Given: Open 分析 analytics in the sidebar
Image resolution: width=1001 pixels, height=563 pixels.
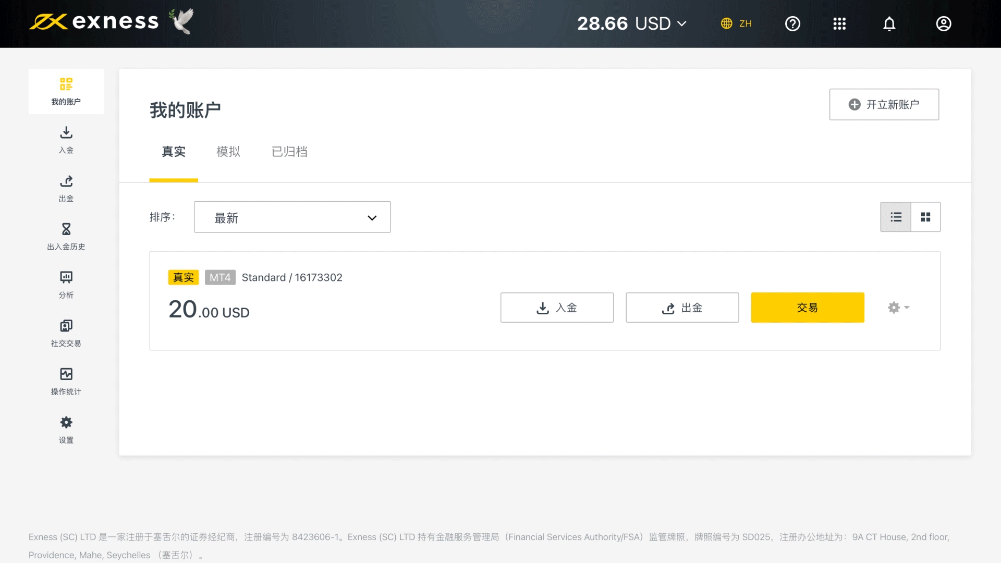Looking at the screenshot, I should [x=66, y=285].
